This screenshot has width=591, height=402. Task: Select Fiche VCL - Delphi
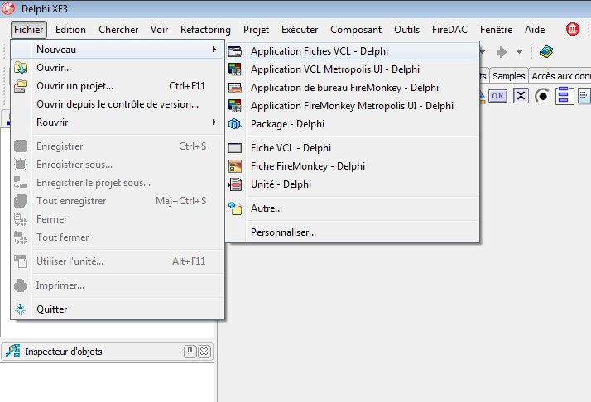(x=353, y=148)
